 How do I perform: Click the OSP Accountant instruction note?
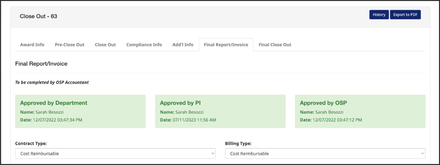[x=52, y=82]
